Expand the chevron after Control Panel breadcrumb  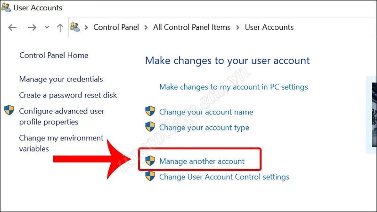pyautogui.click(x=146, y=27)
